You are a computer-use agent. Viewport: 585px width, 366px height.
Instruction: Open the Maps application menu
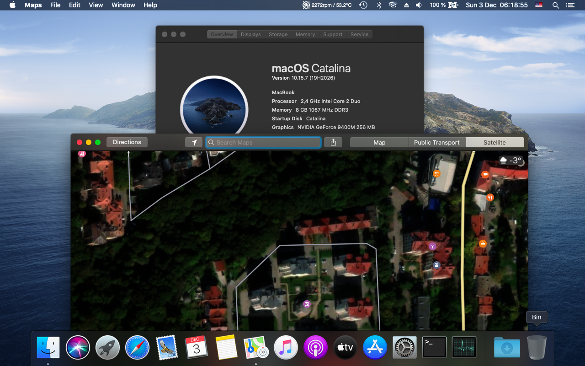point(33,5)
